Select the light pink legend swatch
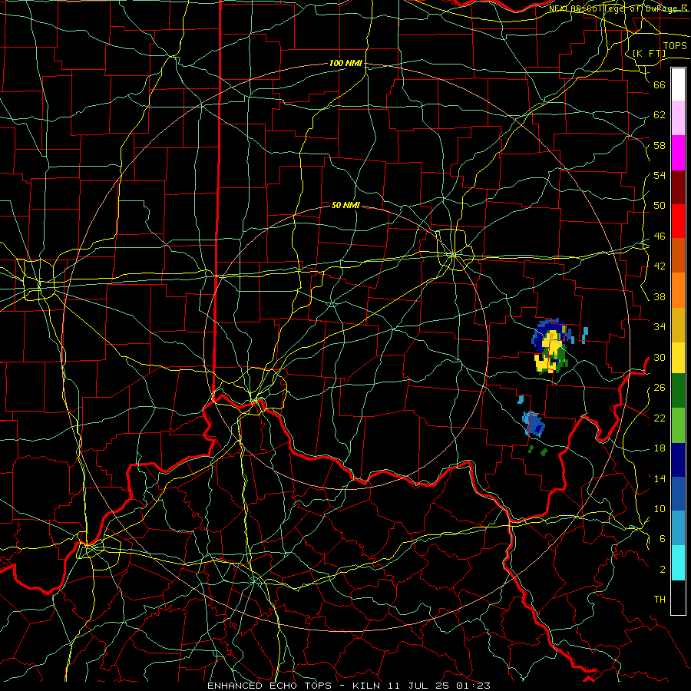 (x=678, y=118)
